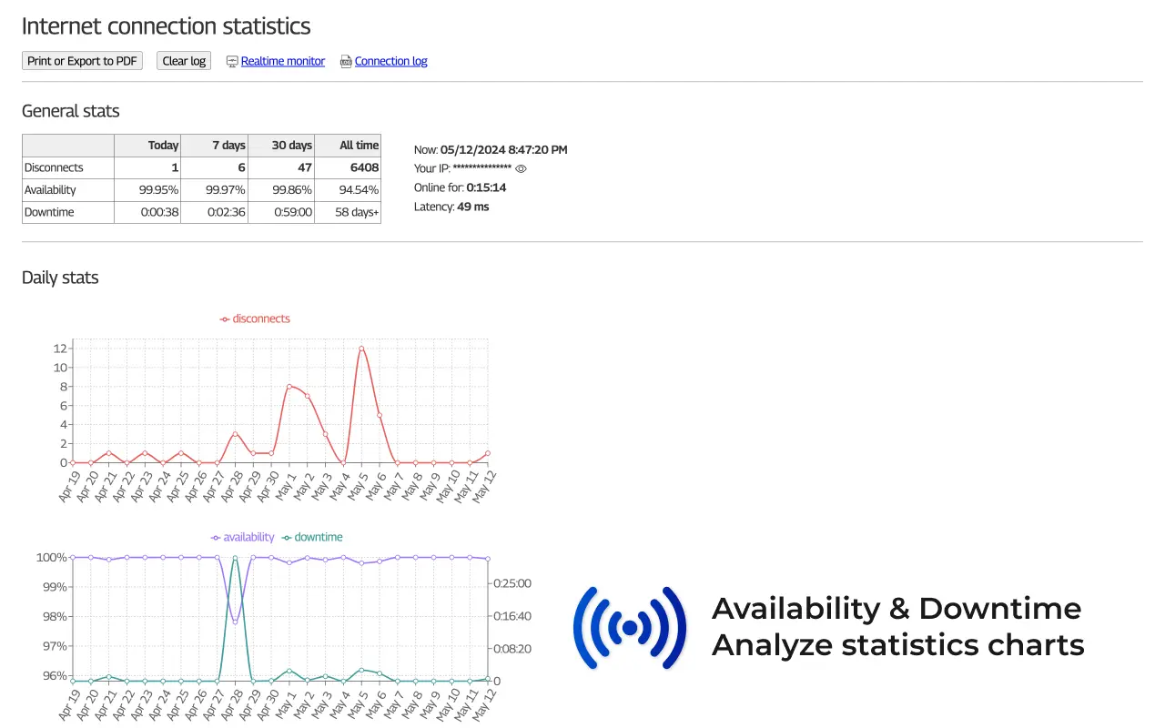Screen dimensions: 1165x728
Task: Open the Realtime monitor link
Action: [x=282, y=61]
